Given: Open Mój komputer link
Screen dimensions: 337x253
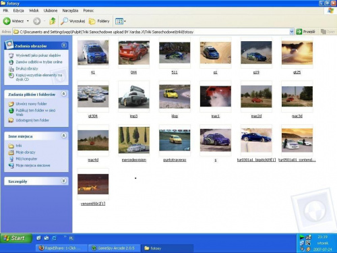Looking at the screenshot, I should tap(26, 159).
